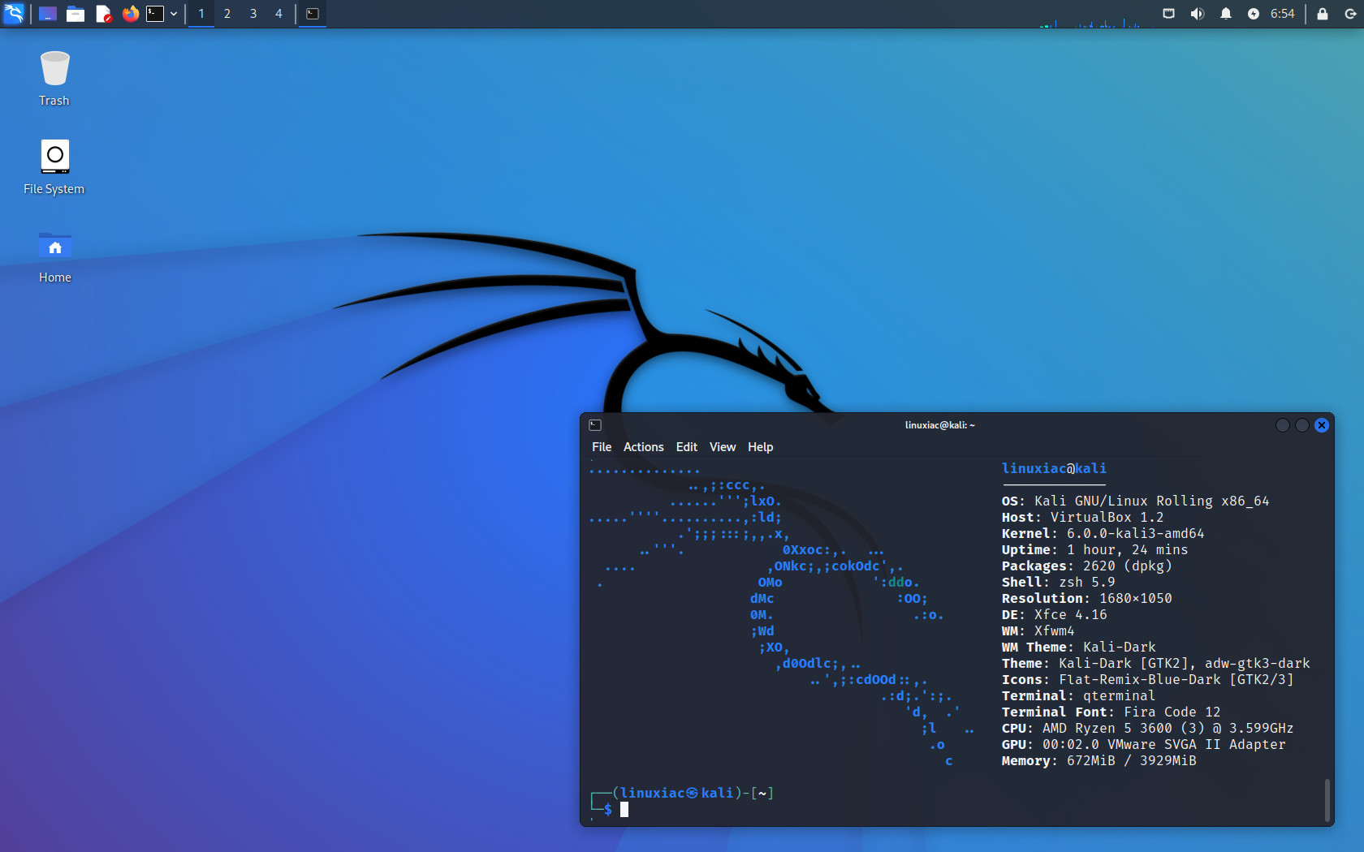Open the file manager from the panel

(76, 14)
